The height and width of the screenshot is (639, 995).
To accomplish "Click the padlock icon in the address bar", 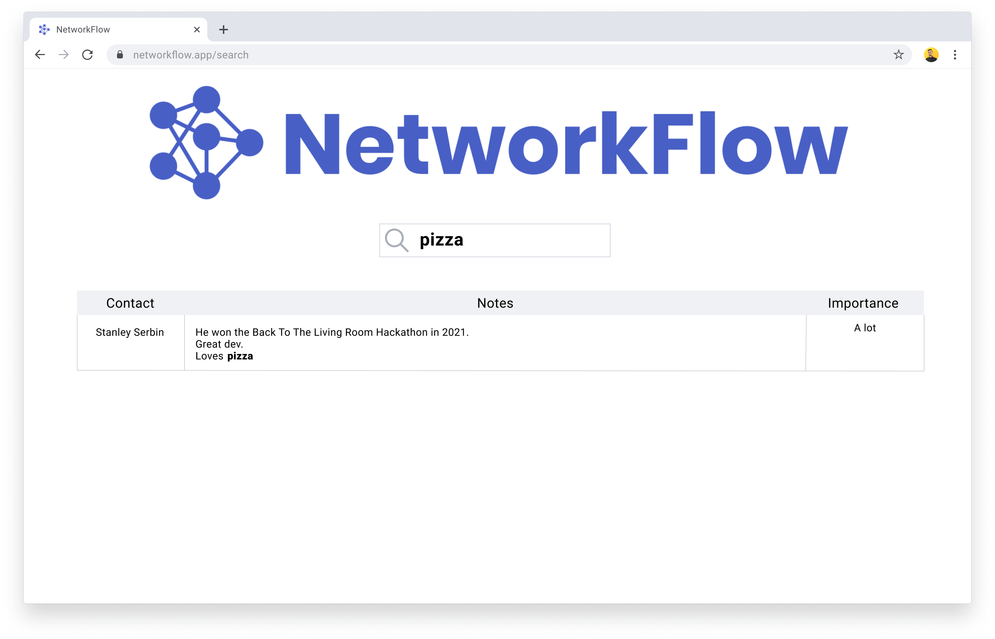I will point(120,54).
